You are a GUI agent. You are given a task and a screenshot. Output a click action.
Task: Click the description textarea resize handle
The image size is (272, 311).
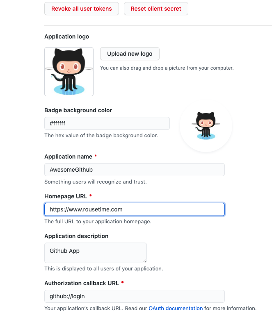click(x=144, y=260)
